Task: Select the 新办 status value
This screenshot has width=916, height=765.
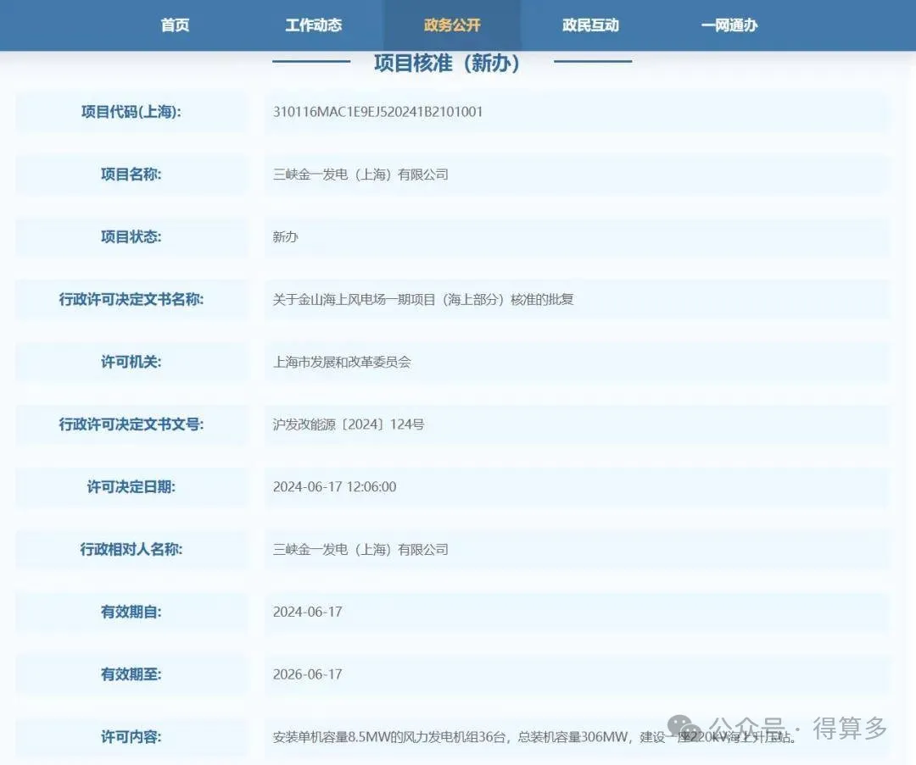Action: tap(285, 237)
